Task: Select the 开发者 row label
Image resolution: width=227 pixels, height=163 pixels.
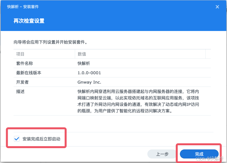Action: [x=22, y=82]
